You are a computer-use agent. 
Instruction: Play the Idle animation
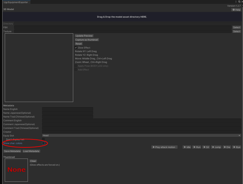pyautogui.click(x=187, y=147)
